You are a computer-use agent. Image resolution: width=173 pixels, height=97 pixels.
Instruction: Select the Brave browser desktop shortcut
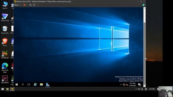[x=5, y=42]
